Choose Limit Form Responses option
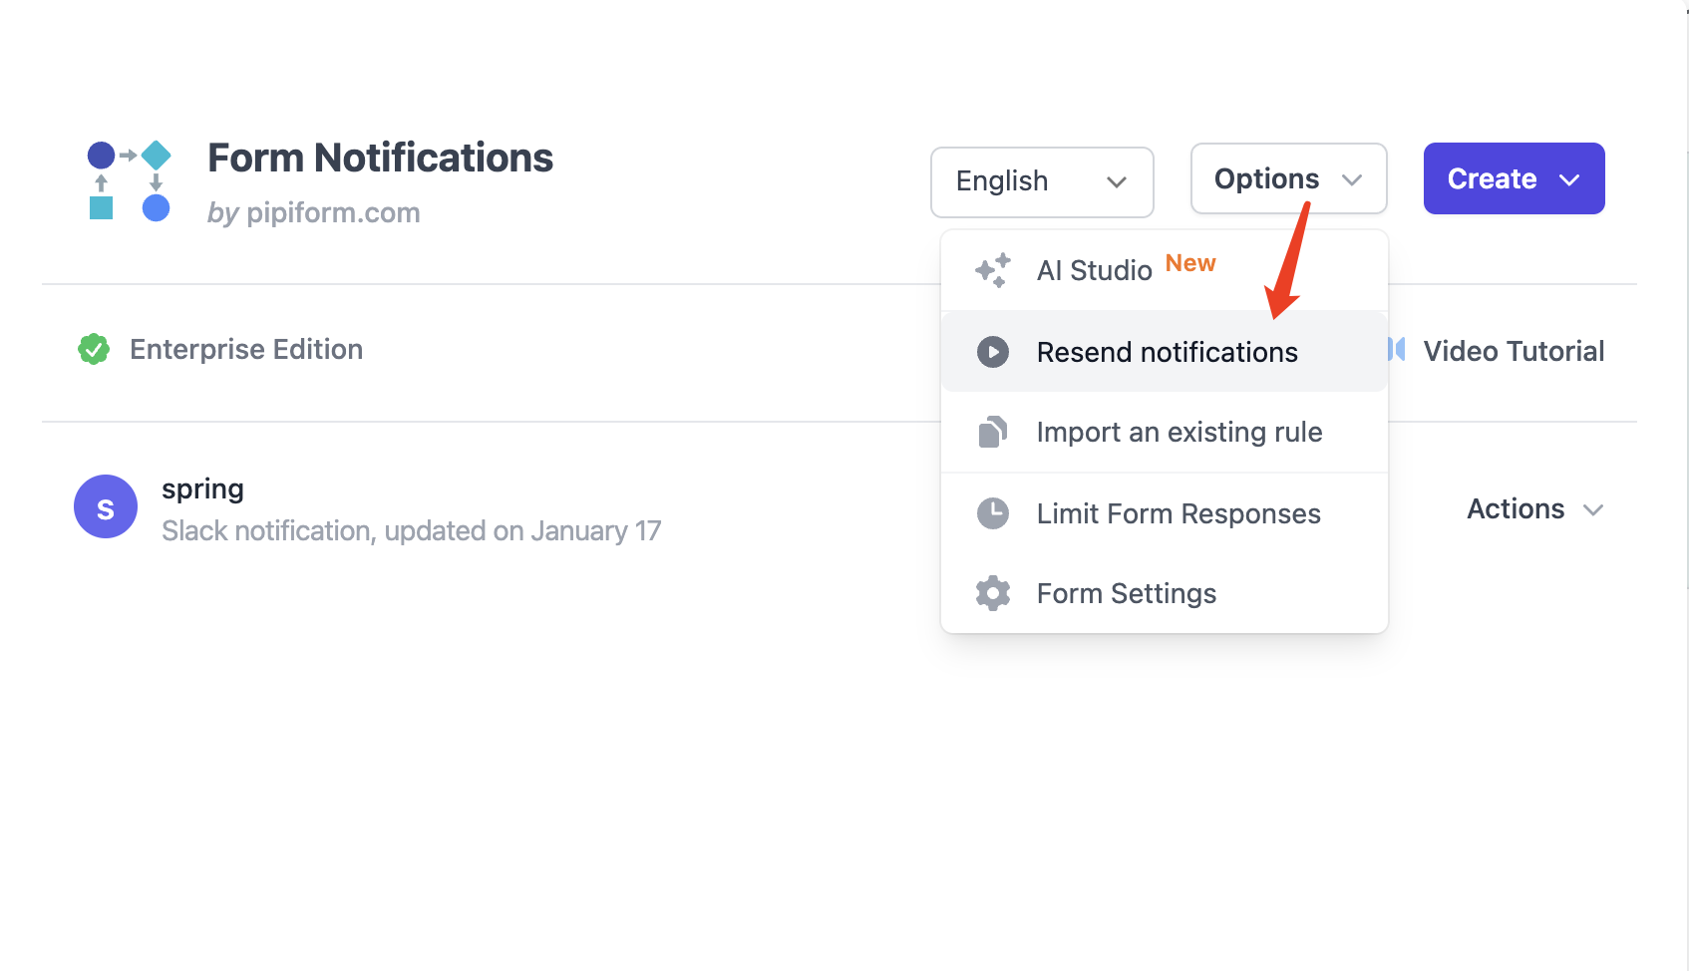Screen dimensions: 1689x971 [x=1178, y=513]
